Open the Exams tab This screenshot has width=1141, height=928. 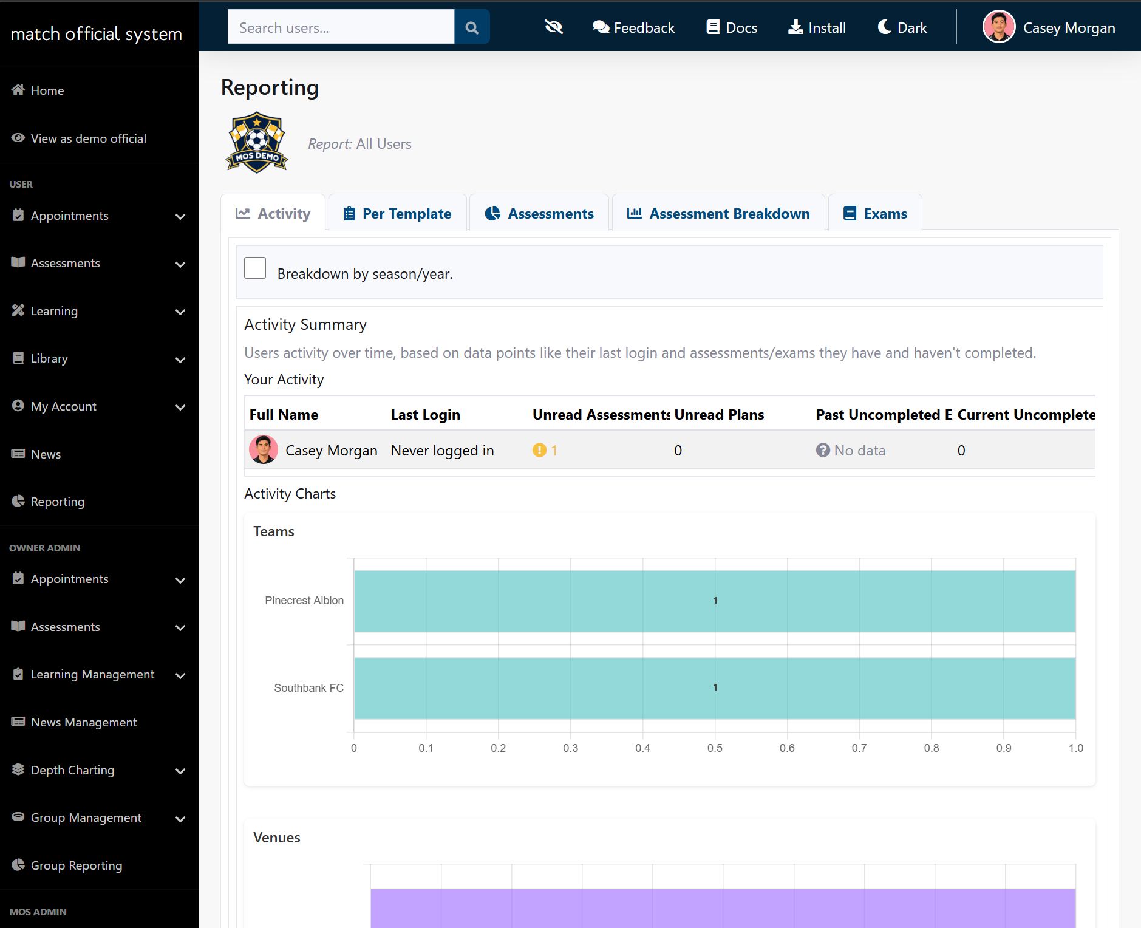[875, 213]
